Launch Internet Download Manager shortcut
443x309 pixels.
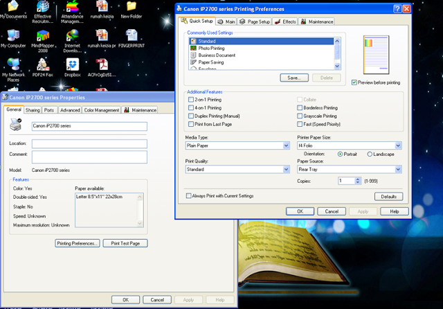[x=72, y=41]
